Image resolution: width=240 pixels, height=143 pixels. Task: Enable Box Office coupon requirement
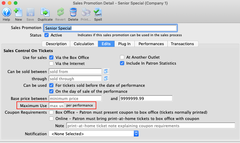coord(51,112)
